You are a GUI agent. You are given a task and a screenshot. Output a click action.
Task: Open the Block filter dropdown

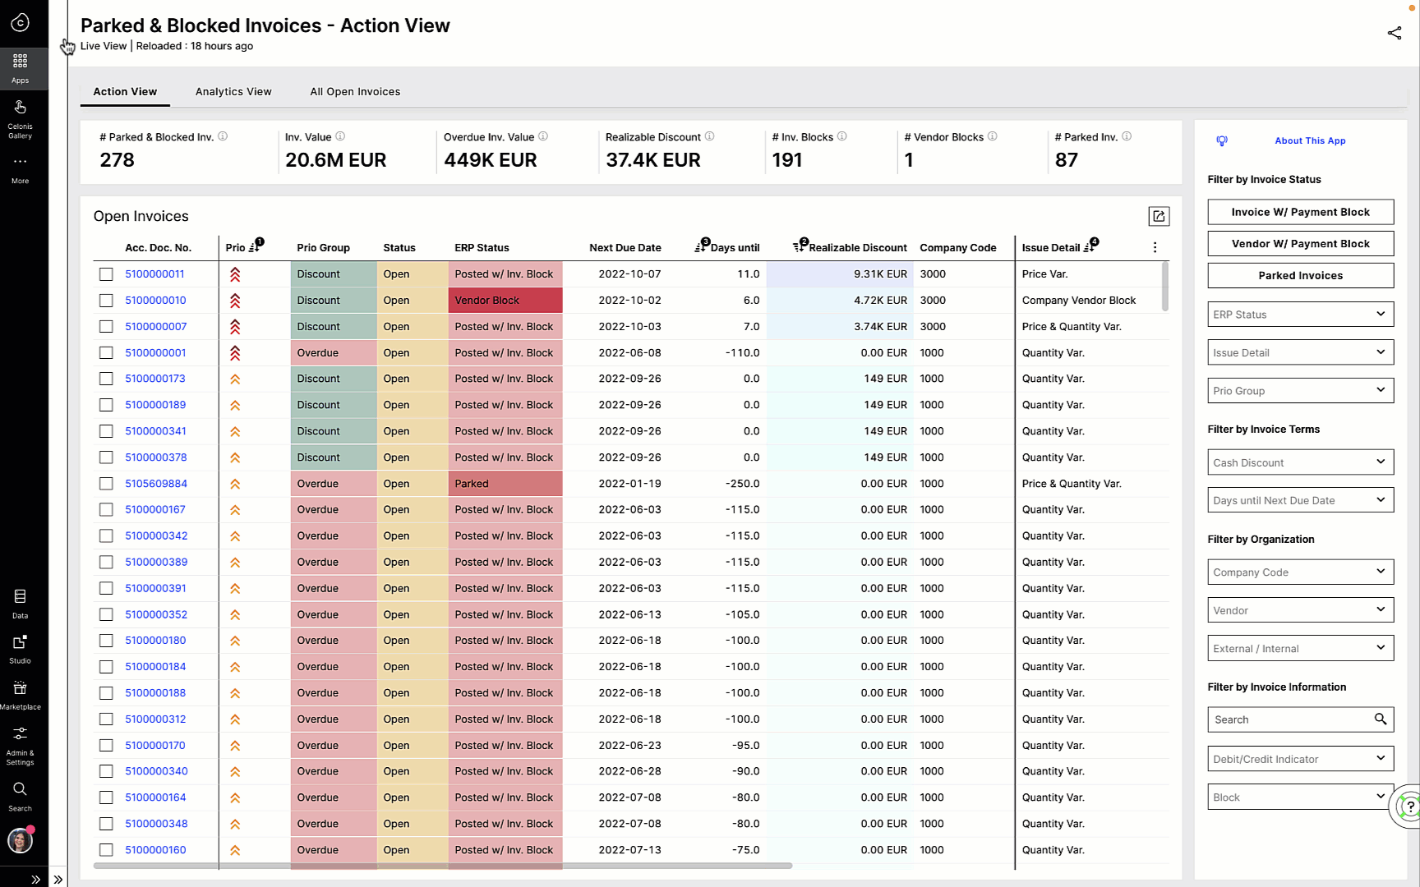pyautogui.click(x=1300, y=797)
